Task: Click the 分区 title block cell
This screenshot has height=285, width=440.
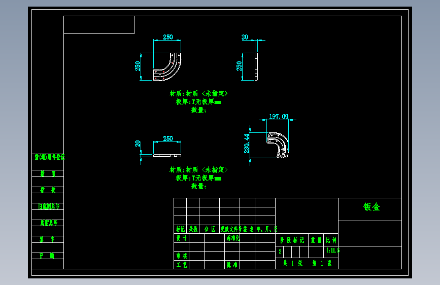Action: tap(210, 229)
